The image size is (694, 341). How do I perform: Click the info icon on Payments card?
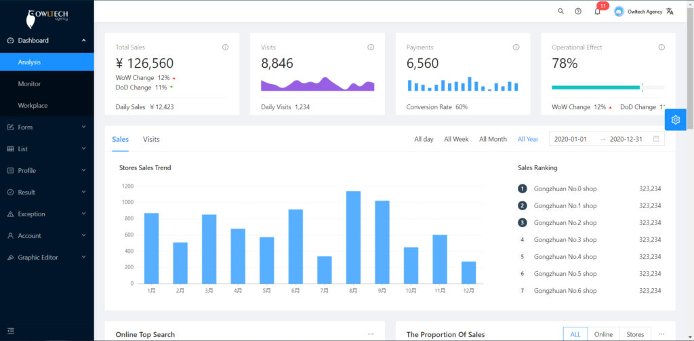pyautogui.click(x=516, y=47)
